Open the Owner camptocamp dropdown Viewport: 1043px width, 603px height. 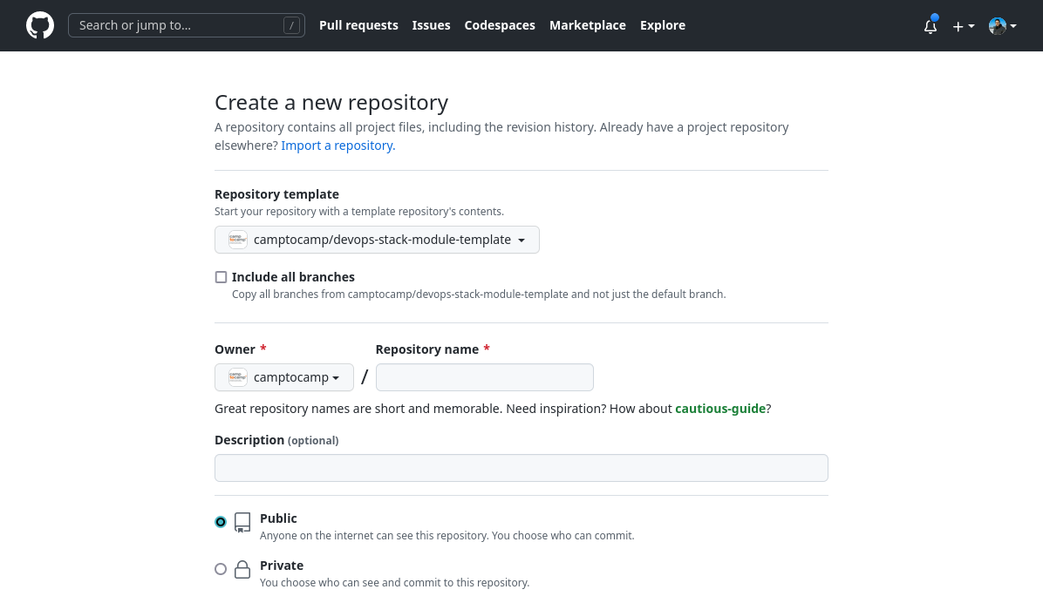[284, 377]
